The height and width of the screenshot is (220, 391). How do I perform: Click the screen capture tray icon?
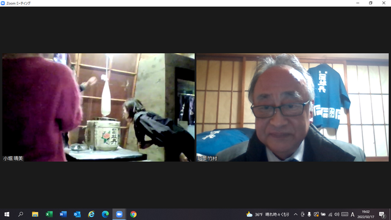316,215
